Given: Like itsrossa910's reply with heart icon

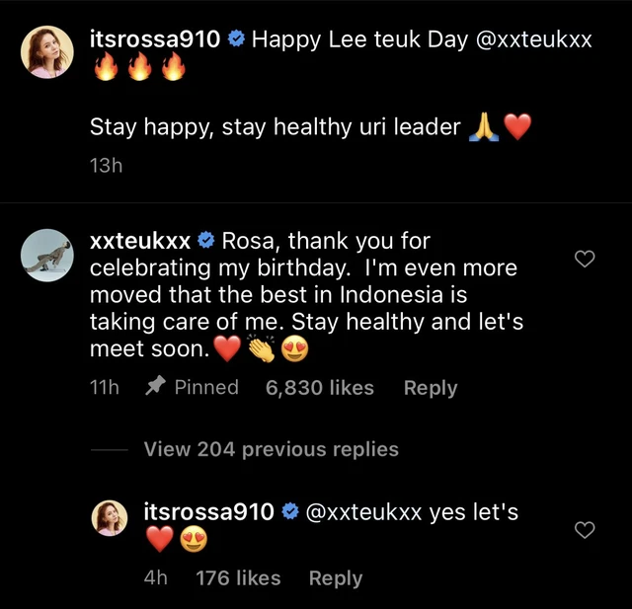Looking at the screenshot, I should pyautogui.click(x=585, y=530).
